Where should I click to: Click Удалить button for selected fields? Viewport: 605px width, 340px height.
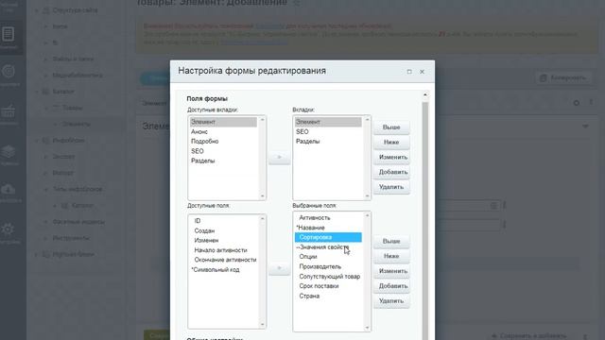(x=391, y=301)
